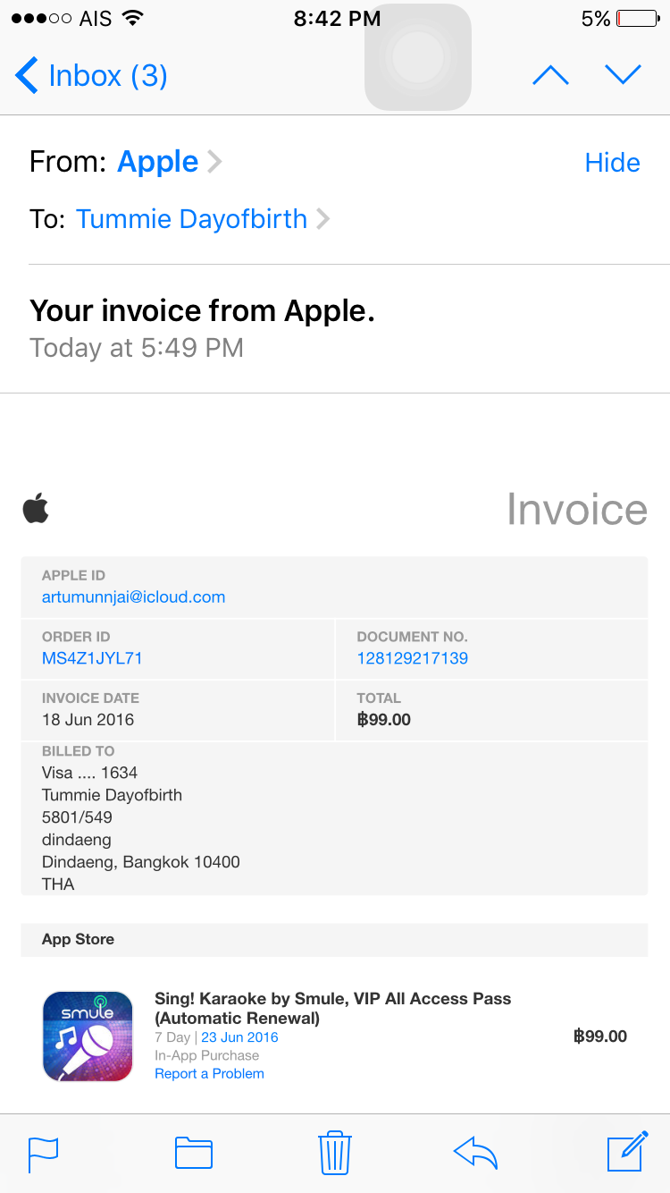Tap the Report a Problem link
The width and height of the screenshot is (670, 1193).
[209, 1073]
